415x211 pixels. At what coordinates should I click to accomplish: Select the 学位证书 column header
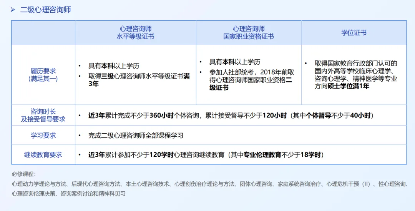(x=354, y=33)
